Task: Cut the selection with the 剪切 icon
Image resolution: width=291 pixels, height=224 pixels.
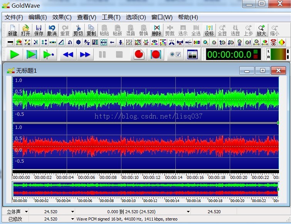Action: [78, 30]
